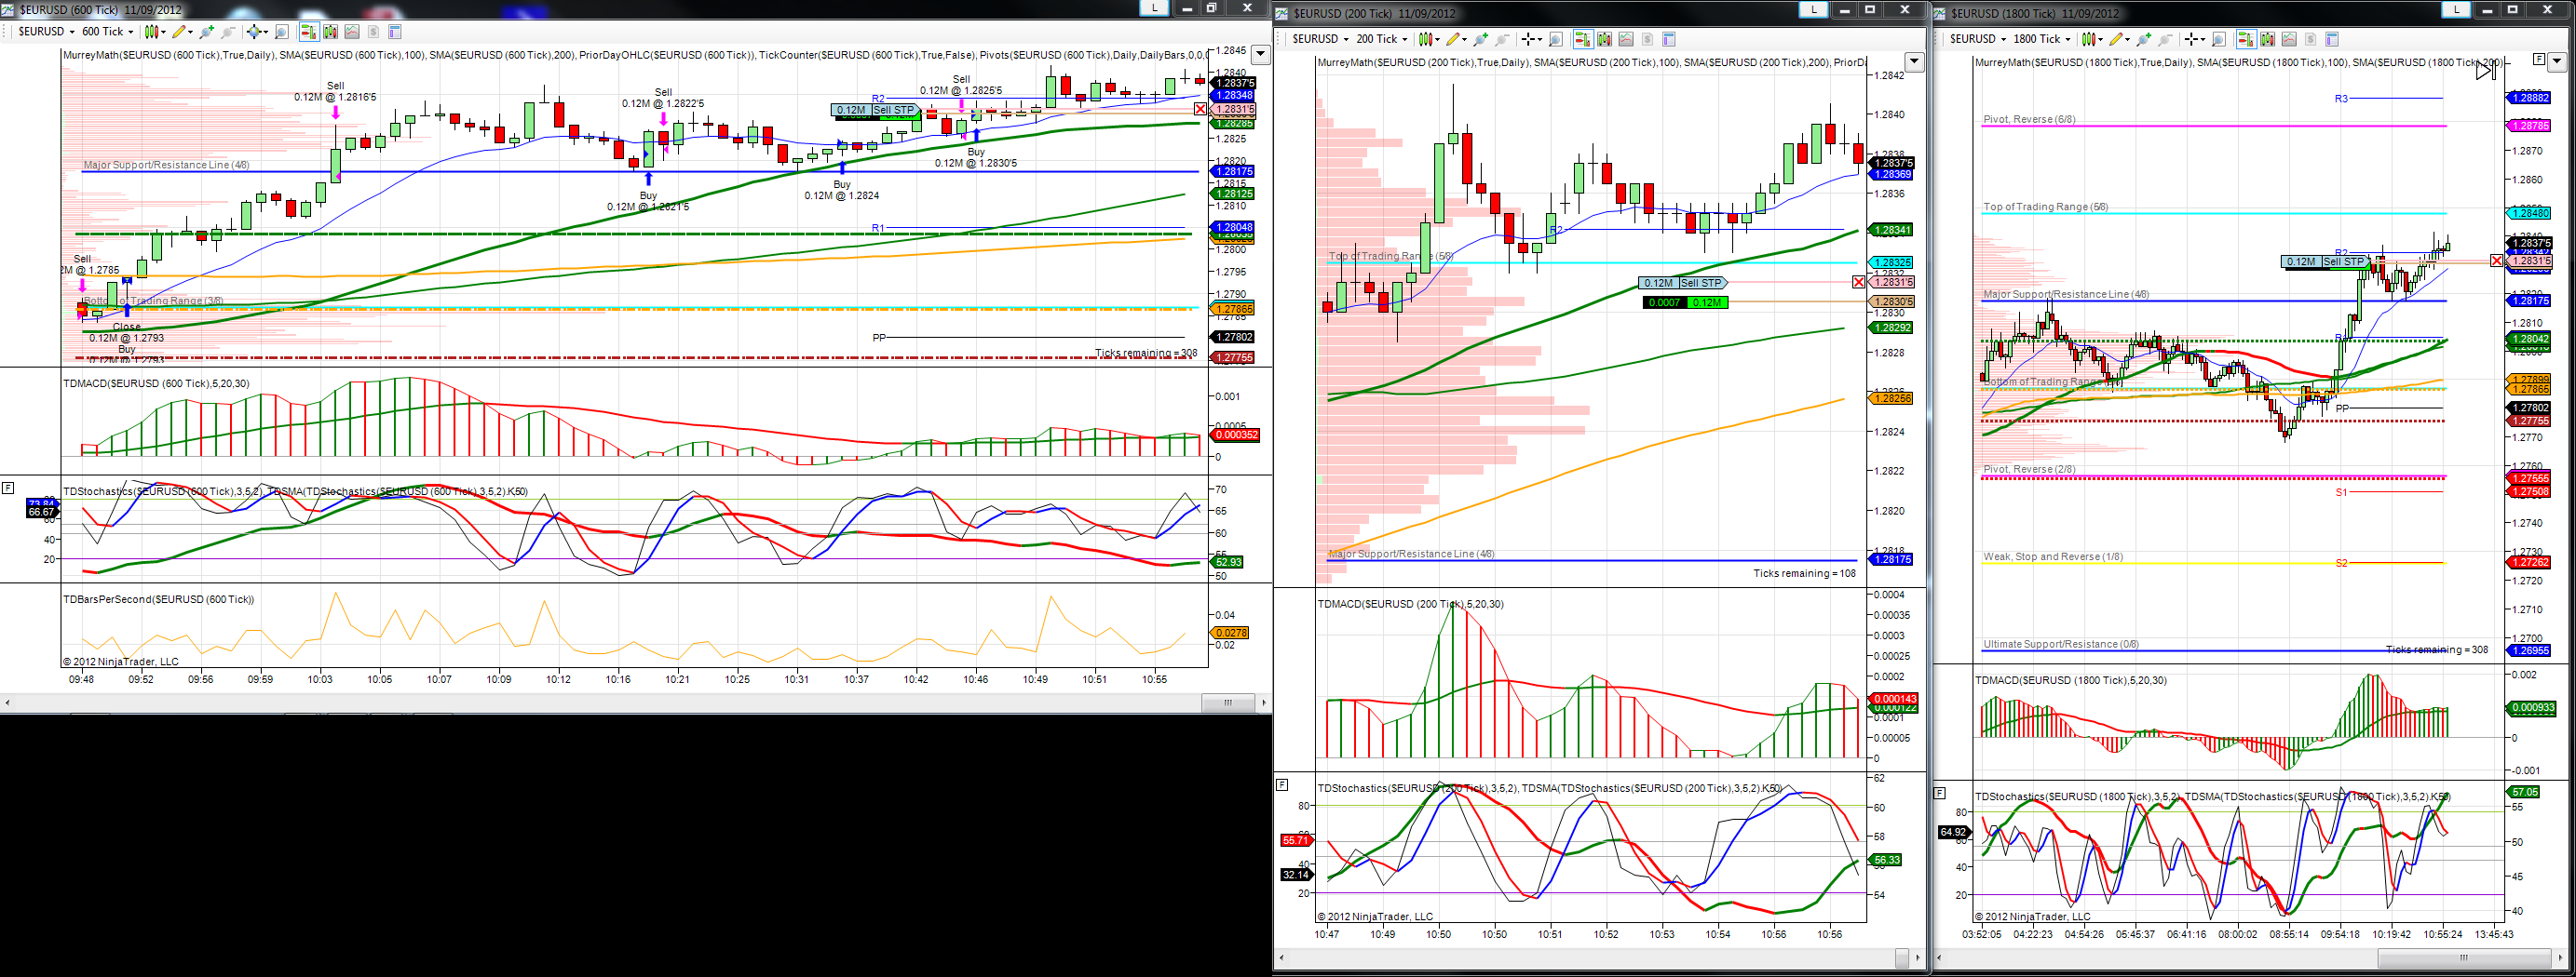This screenshot has width=2576, height=977.
Task: Open $EURUSD instrument dropdown in 600 Tick window
Action: [47, 32]
